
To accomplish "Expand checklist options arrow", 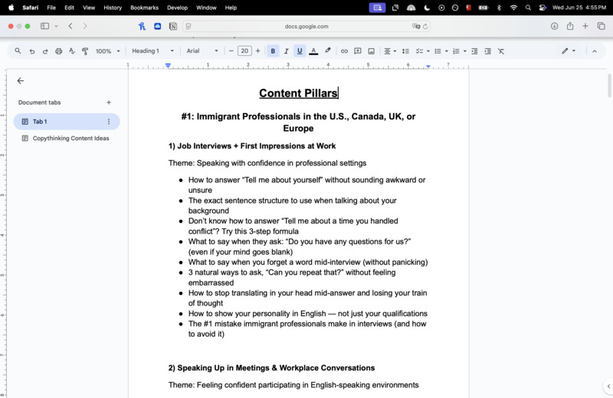I will point(428,51).
